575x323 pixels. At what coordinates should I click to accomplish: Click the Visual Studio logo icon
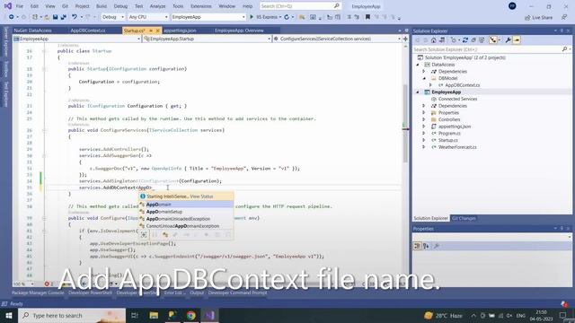[8, 6]
